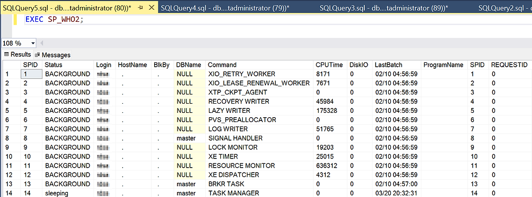The width and height of the screenshot is (532, 197).
Task: Click the CPUTime value 25015
Action: click(x=330, y=156)
